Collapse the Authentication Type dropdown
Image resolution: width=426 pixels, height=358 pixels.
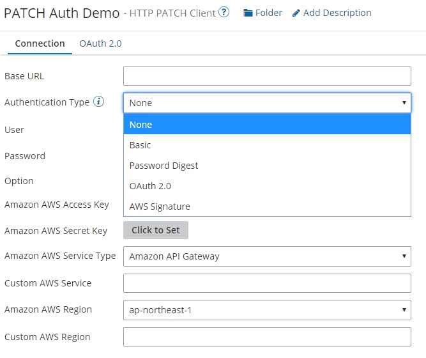click(266, 102)
